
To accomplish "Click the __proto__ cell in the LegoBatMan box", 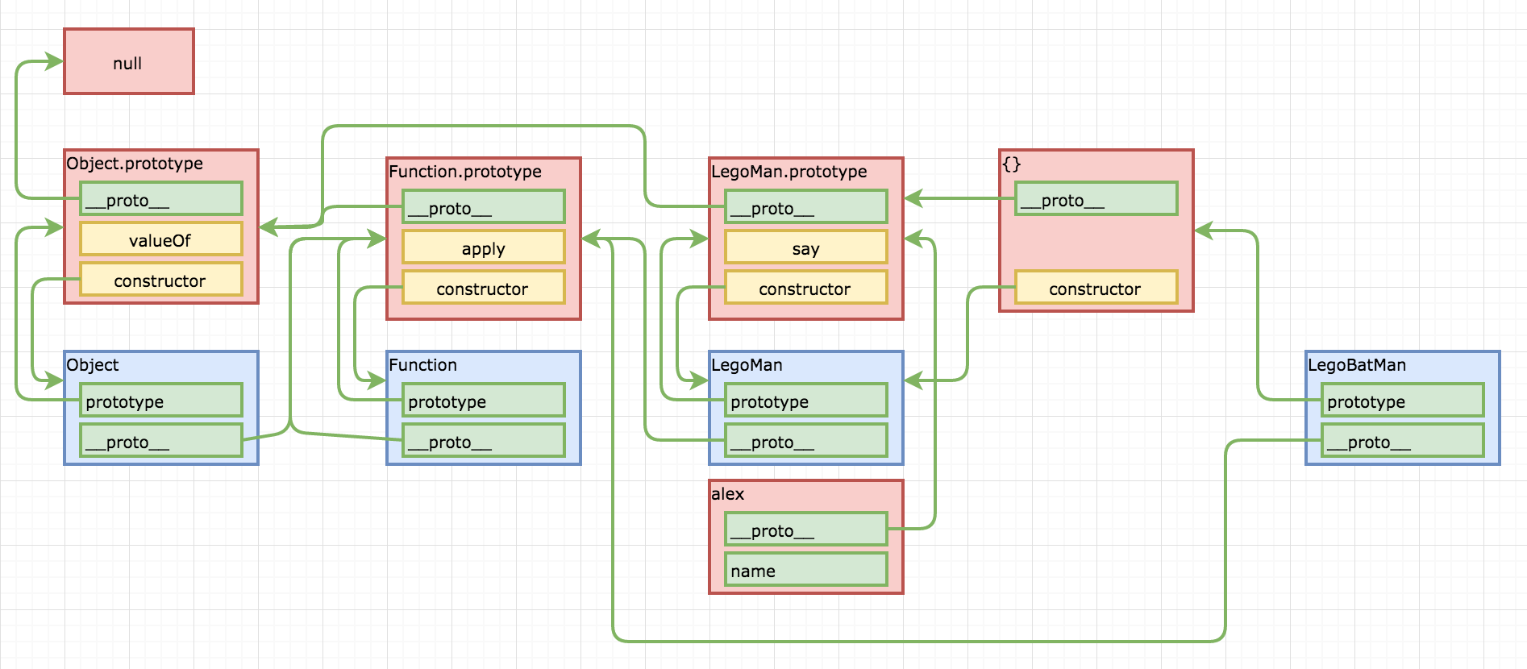I will (1402, 441).
